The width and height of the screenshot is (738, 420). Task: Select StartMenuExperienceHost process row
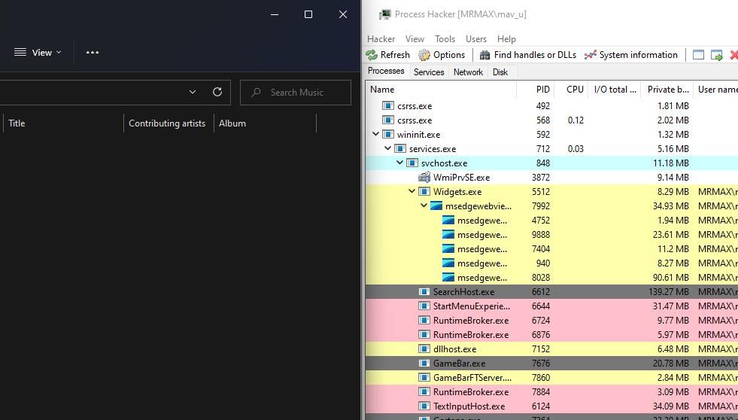tap(551, 306)
